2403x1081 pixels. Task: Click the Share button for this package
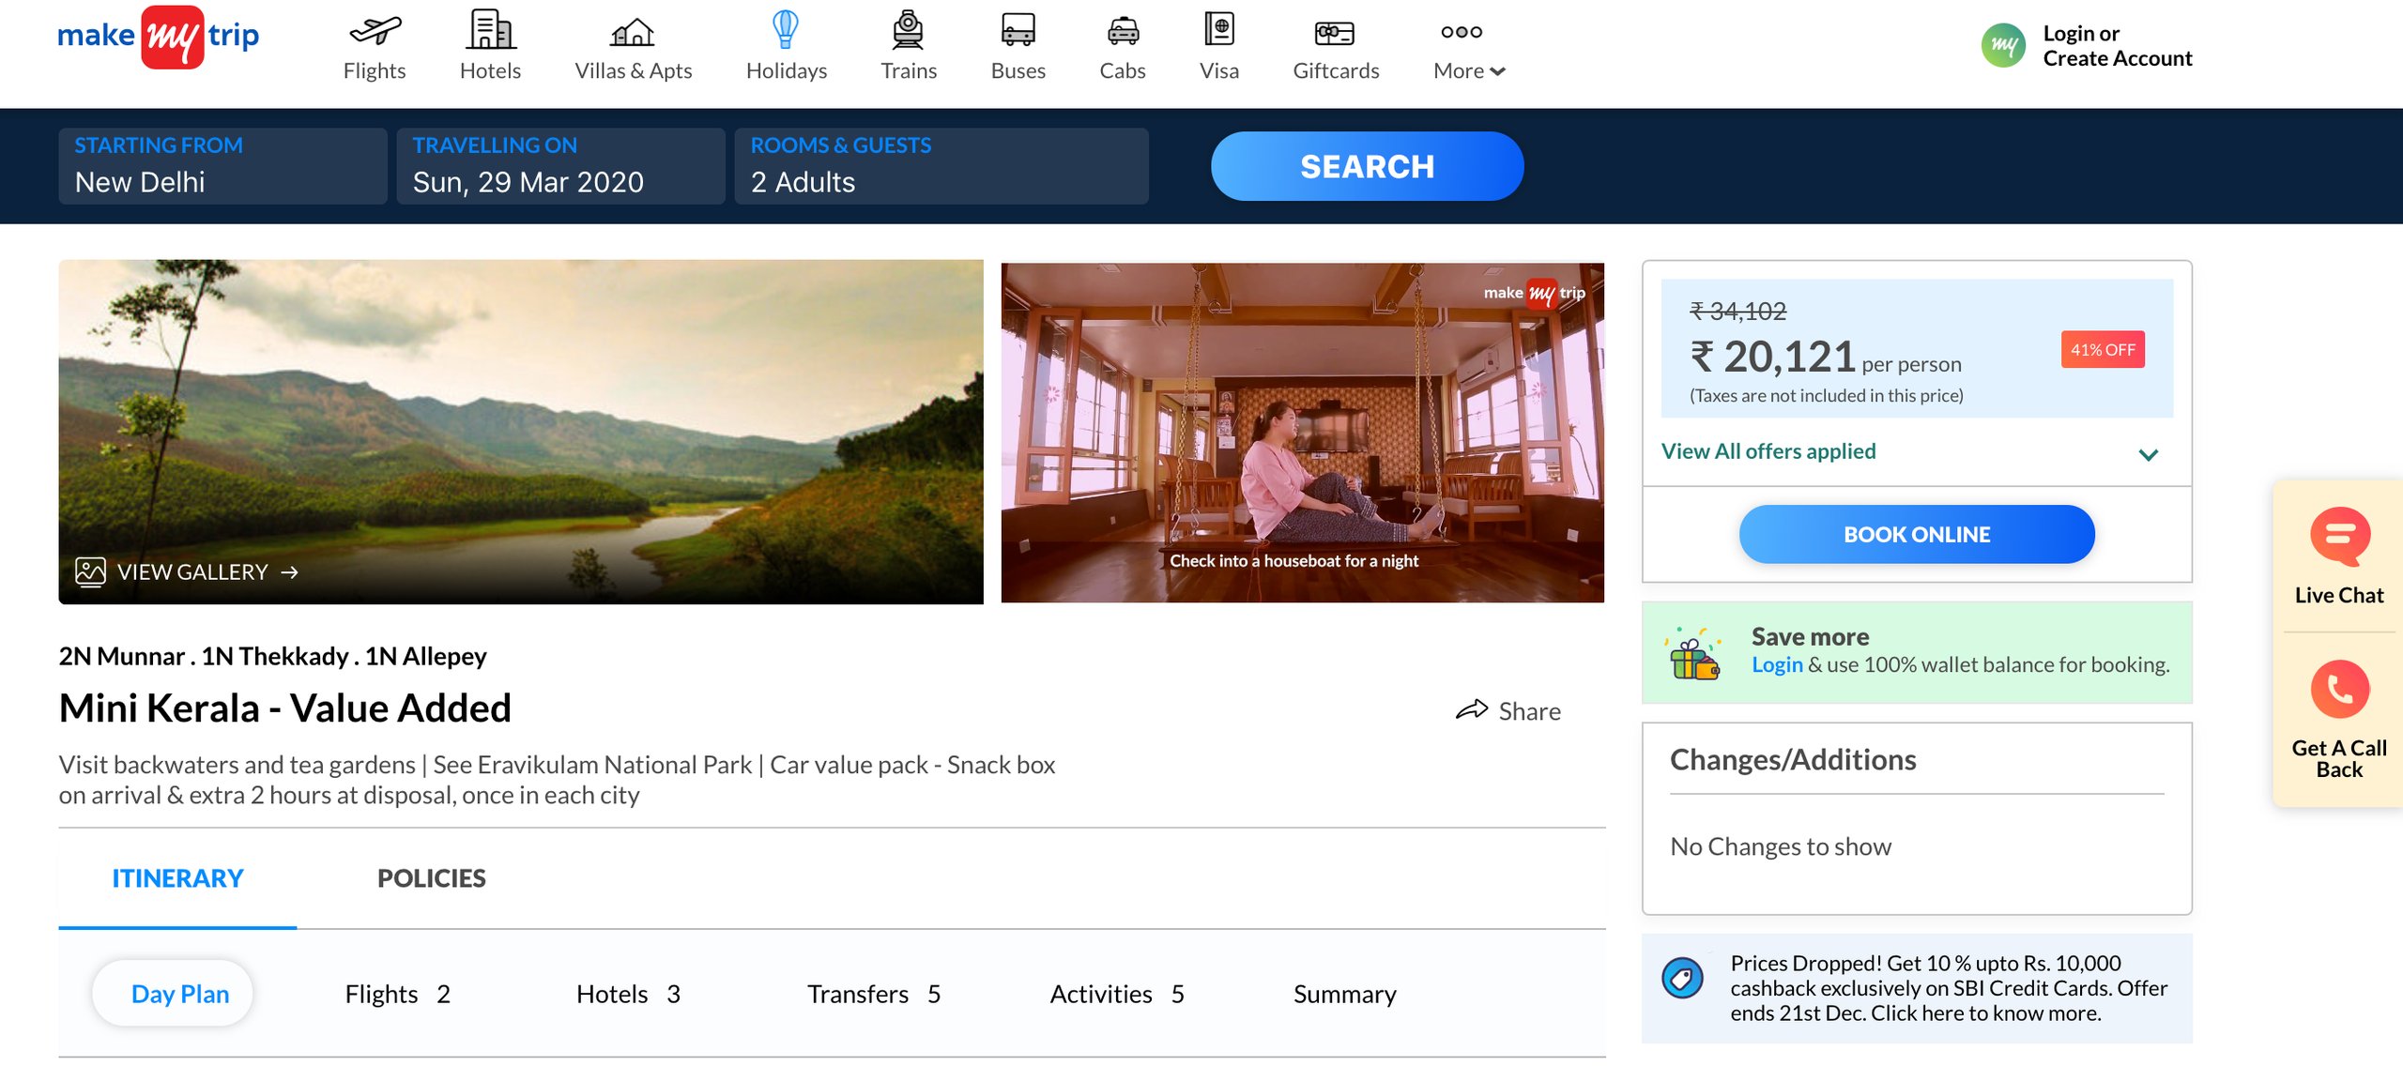tap(1511, 708)
